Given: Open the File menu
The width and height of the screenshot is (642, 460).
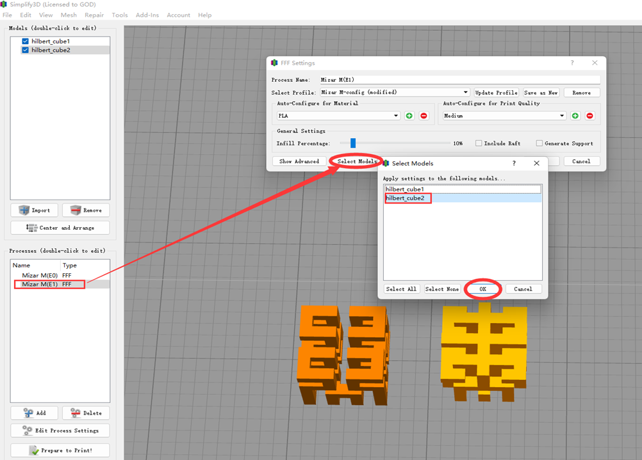Looking at the screenshot, I should coord(8,15).
